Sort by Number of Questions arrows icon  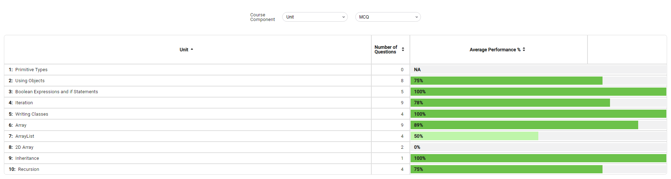click(403, 49)
